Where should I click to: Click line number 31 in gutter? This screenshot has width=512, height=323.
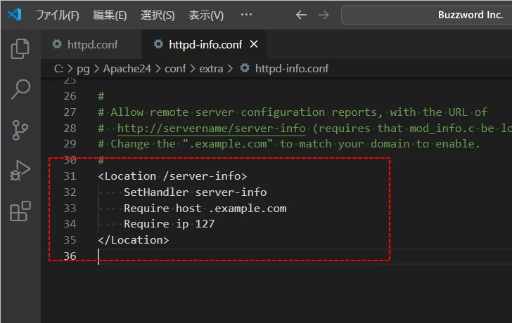(70, 176)
